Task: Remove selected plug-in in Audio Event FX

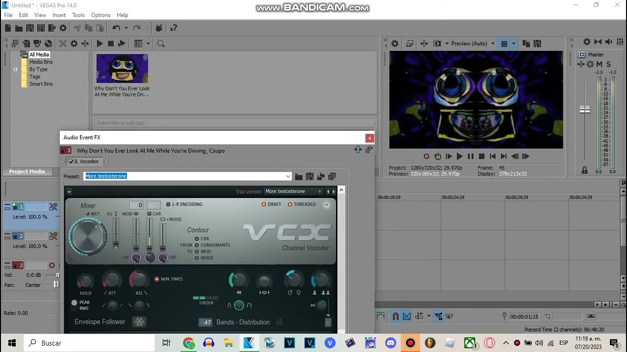Action: coord(369,150)
